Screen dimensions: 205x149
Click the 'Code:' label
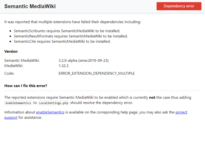click(9, 73)
